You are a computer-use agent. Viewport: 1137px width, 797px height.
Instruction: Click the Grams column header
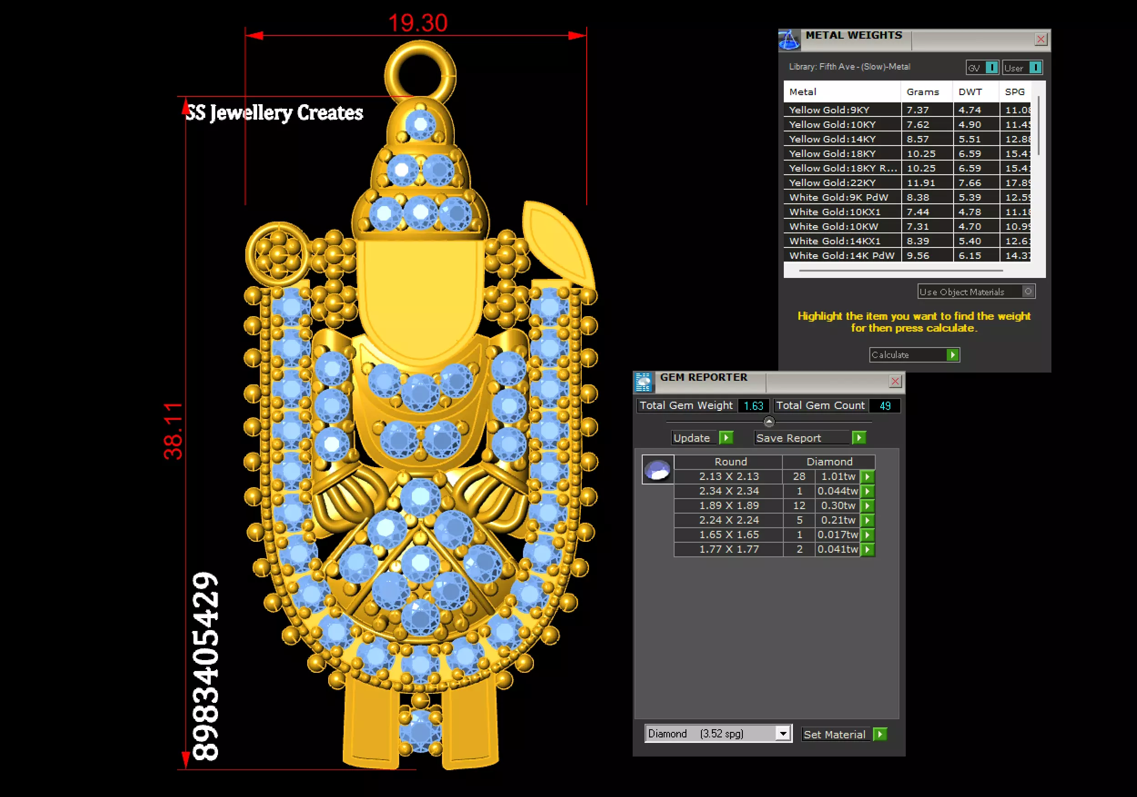tap(927, 91)
